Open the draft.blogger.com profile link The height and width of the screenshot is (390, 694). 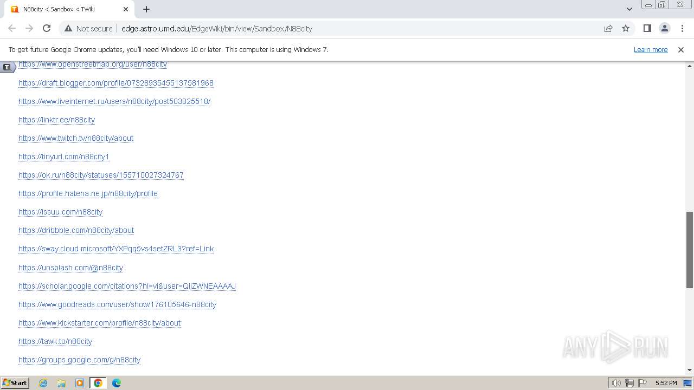(x=116, y=83)
